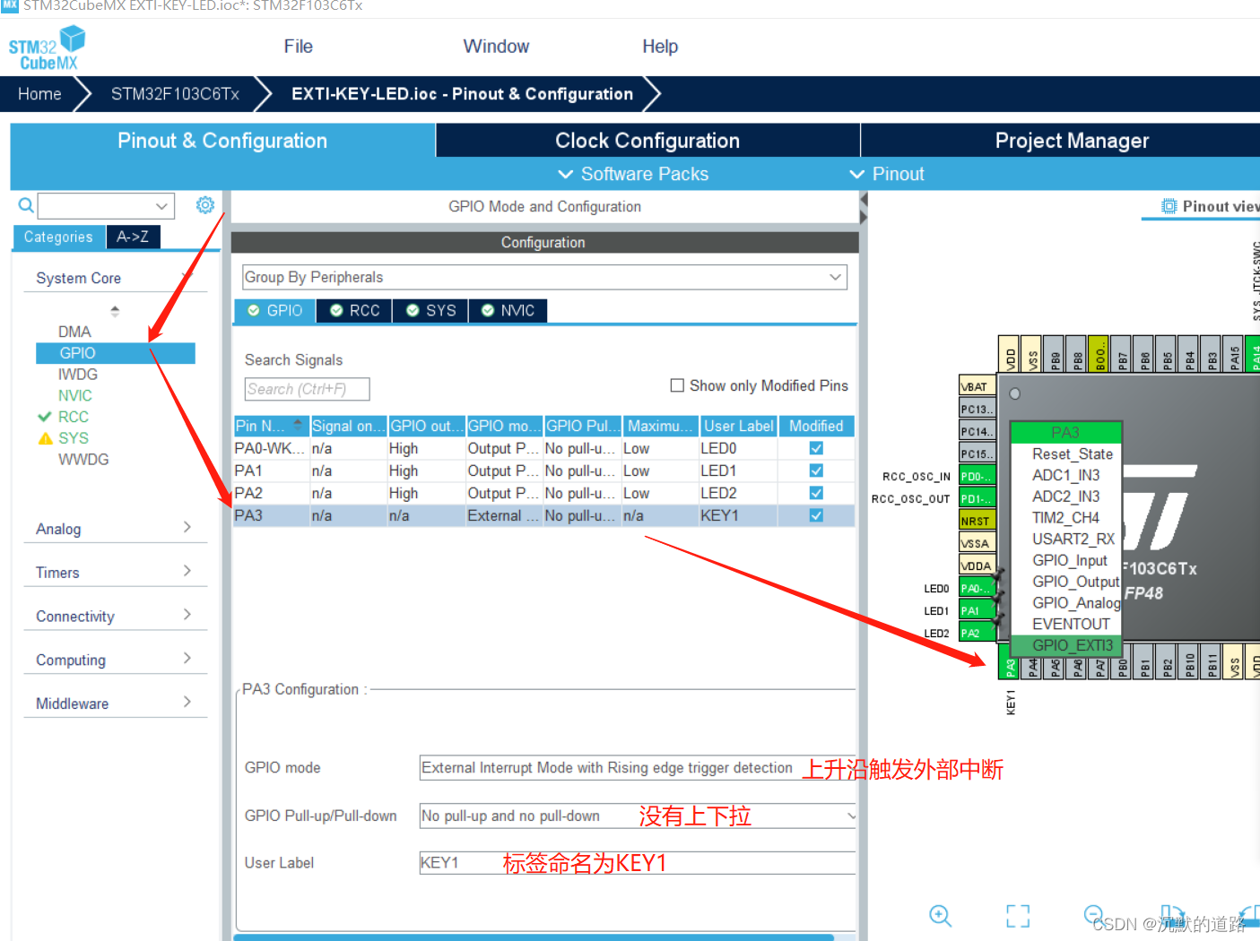The height and width of the screenshot is (941, 1260).
Task: Open the GPIO Pull-up/Pull-down dropdown
Action: click(638, 816)
